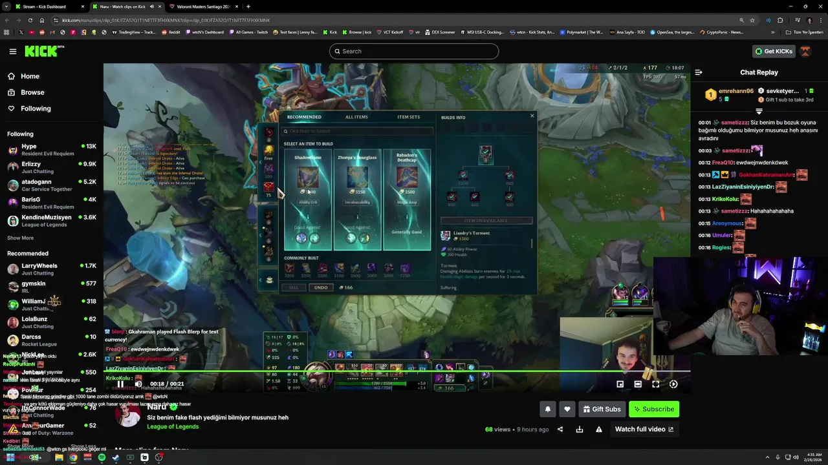Enter fullscreen video mode
828x465 pixels.
pos(655,384)
